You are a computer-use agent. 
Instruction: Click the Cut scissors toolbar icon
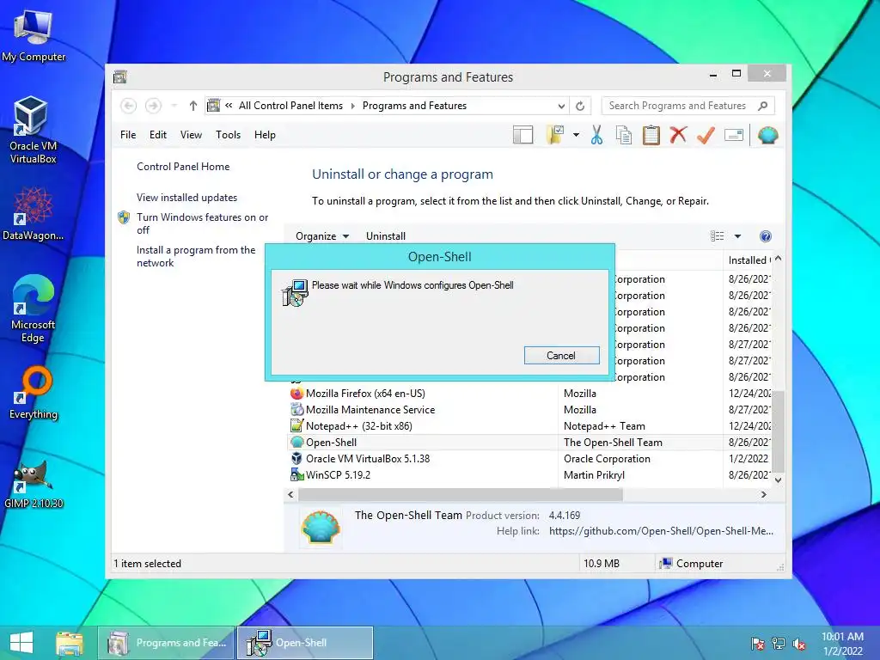[x=596, y=135]
